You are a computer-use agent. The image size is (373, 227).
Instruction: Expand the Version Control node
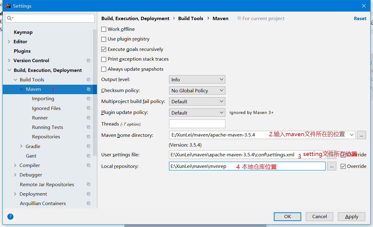click(9, 61)
